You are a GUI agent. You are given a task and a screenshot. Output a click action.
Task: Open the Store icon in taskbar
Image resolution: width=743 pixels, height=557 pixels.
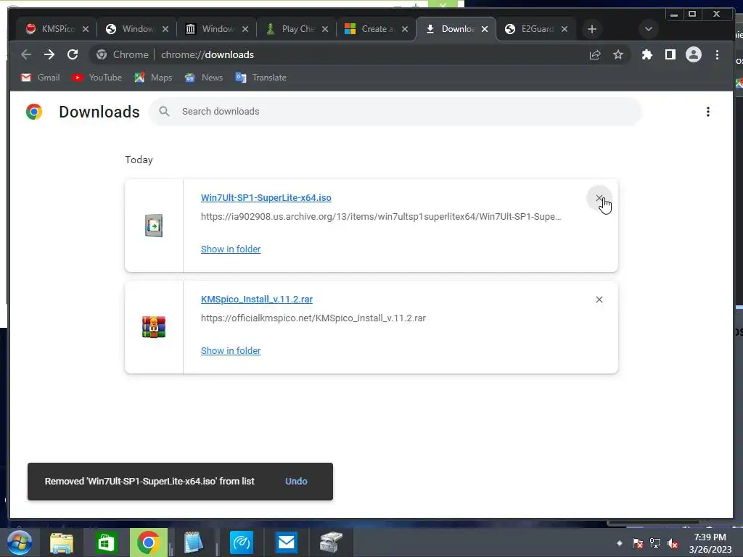tap(106, 542)
